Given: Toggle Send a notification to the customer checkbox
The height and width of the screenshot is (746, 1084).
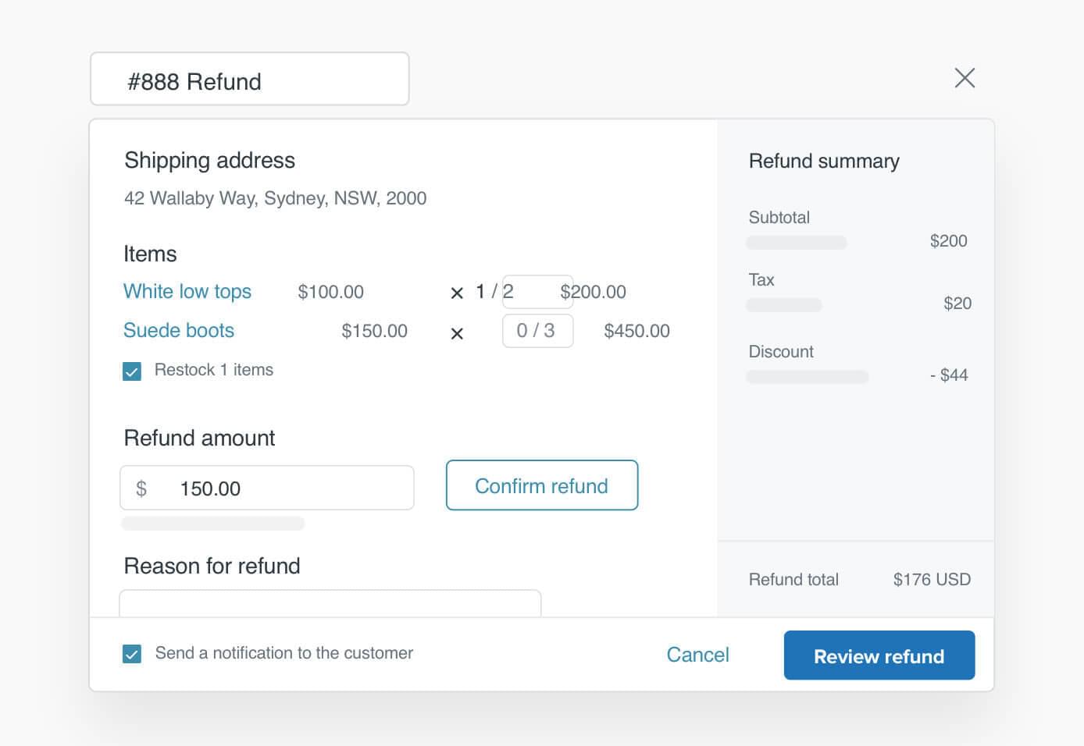Looking at the screenshot, I should (x=132, y=654).
